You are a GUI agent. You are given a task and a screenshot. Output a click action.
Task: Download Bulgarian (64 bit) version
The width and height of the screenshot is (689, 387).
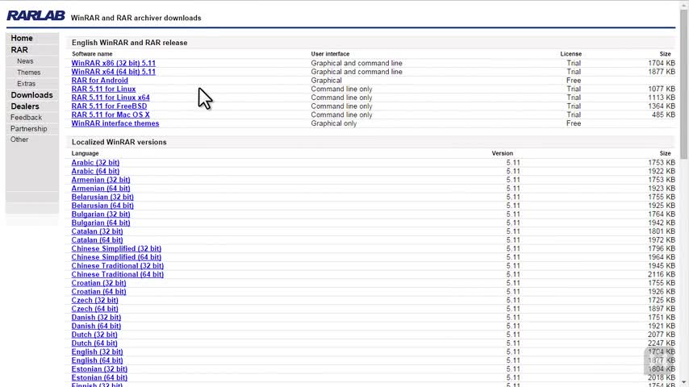[101, 223]
